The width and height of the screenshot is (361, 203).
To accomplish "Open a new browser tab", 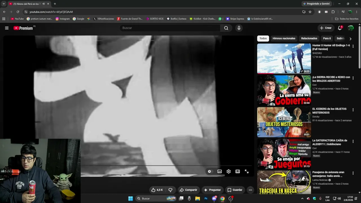I will (55, 4).
